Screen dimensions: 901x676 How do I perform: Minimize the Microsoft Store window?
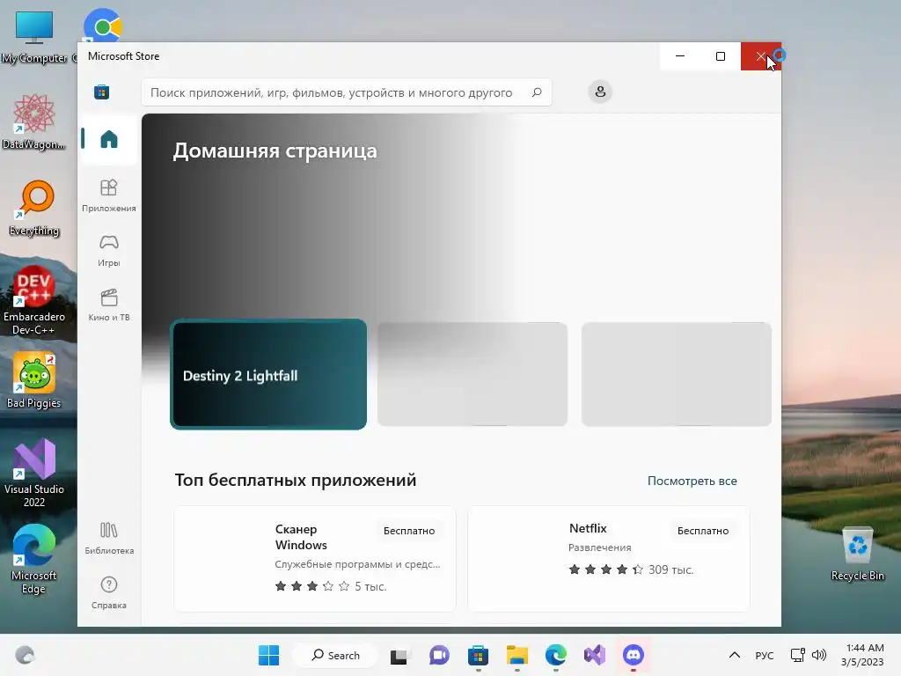tap(680, 56)
